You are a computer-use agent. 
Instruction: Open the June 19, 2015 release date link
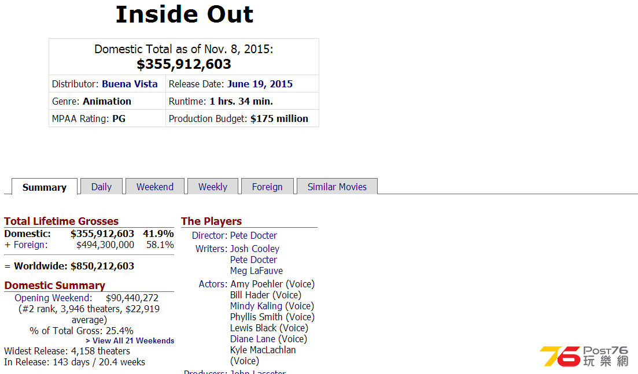point(260,84)
